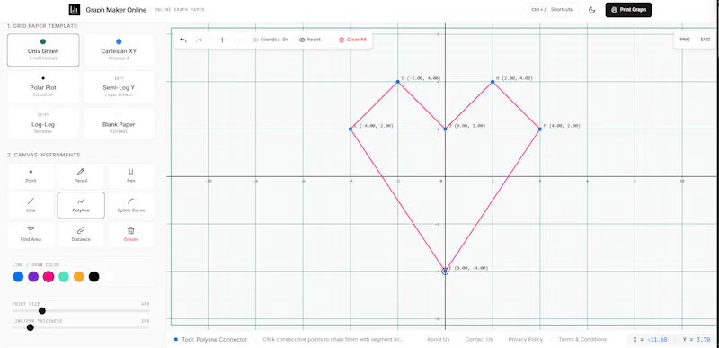Pick the blue draw color
This screenshot has height=348, width=719.
tap(18, 276)
